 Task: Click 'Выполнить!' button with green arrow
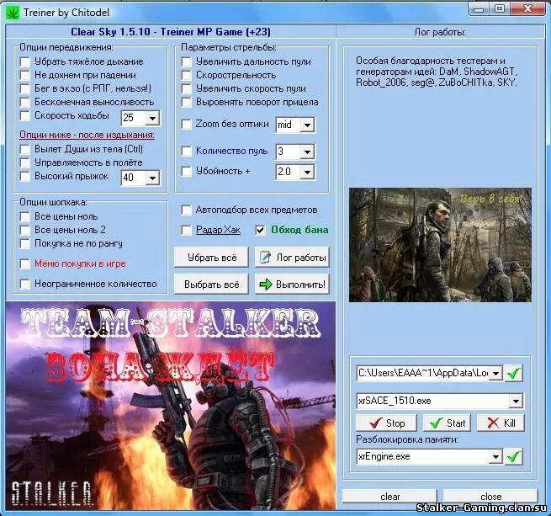pyautogui.click(x=292, y=285)
